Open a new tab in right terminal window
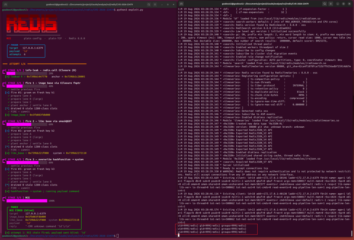This screenshot has width=354, height=240. (181, 4)
